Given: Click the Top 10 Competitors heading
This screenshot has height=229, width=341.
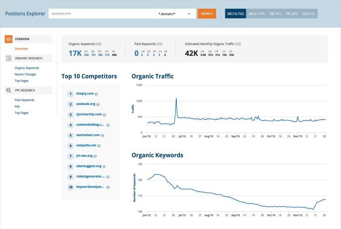Looking at the screenshot, I should coord(89,76).
